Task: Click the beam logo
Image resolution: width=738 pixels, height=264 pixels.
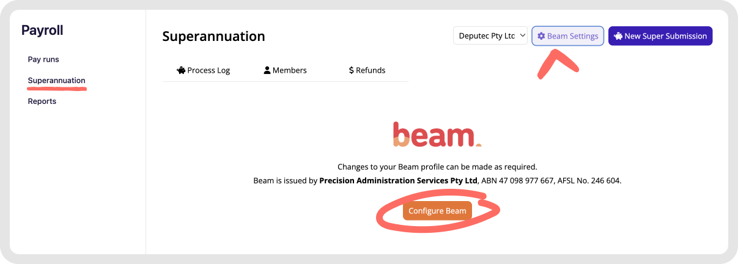Action: pos(437,134)
